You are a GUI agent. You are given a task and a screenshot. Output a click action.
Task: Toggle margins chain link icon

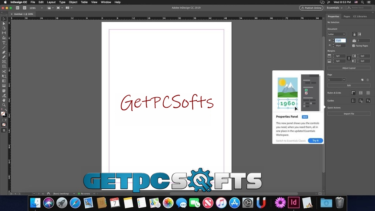coord(349,58)
